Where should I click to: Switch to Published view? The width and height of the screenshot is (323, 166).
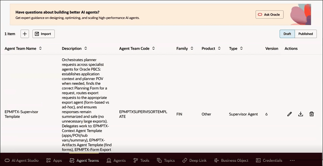coord(306,34)
